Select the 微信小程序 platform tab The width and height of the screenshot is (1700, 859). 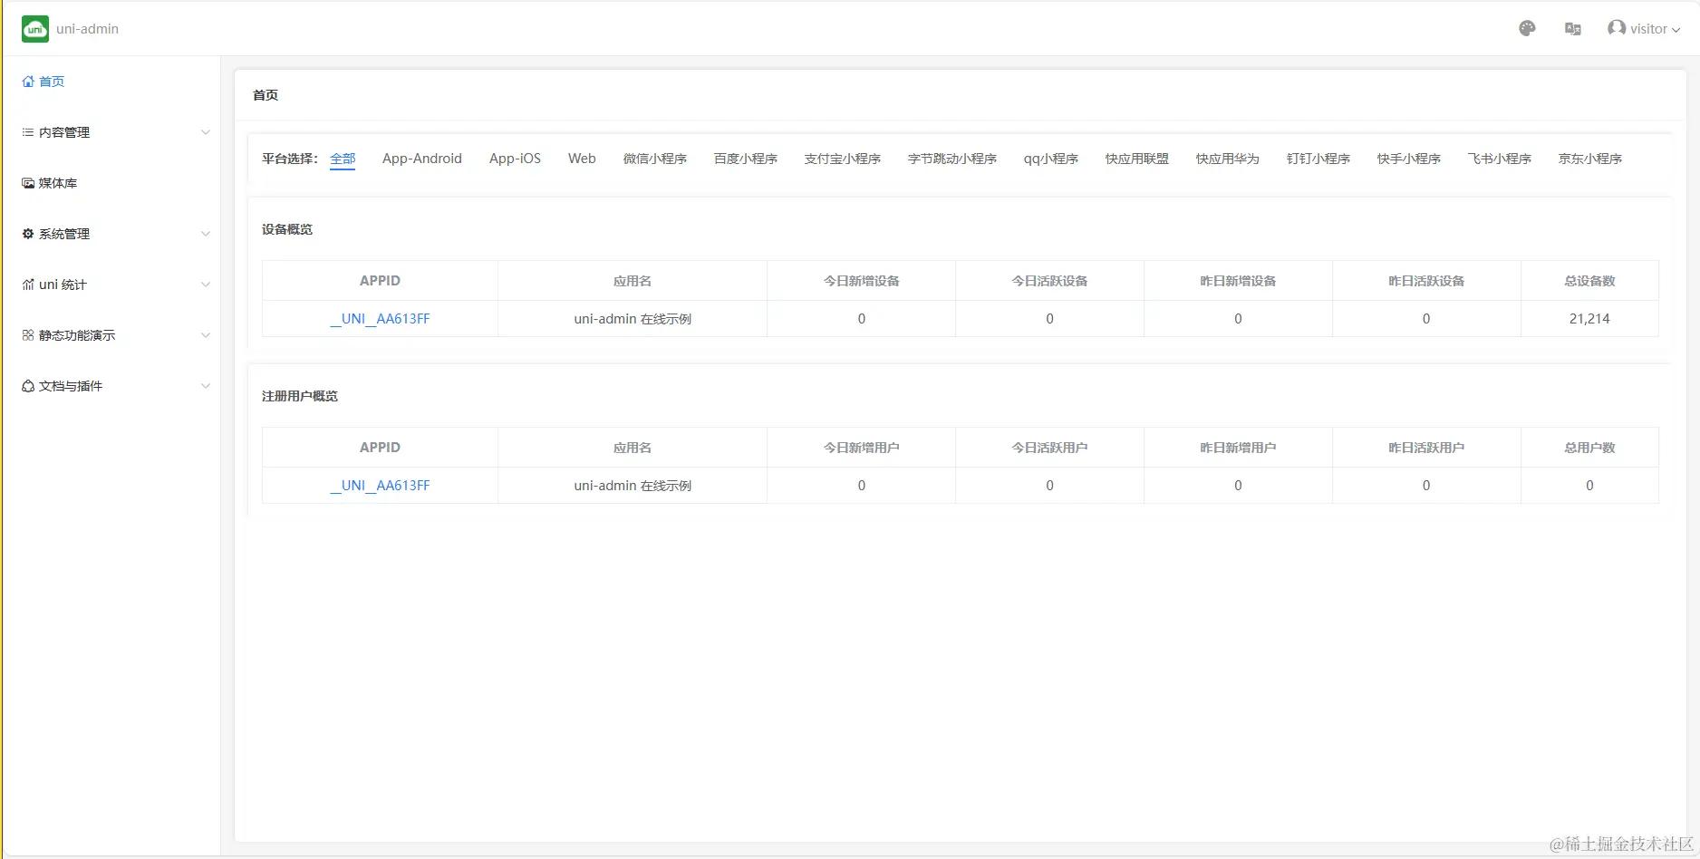pos(655,159)
